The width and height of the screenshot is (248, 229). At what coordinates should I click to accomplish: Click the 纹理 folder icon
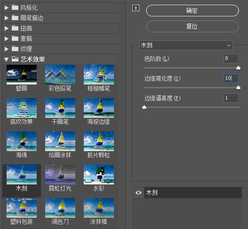point(15,49)
